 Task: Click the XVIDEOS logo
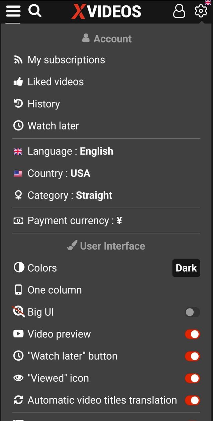tap(106, 11)
